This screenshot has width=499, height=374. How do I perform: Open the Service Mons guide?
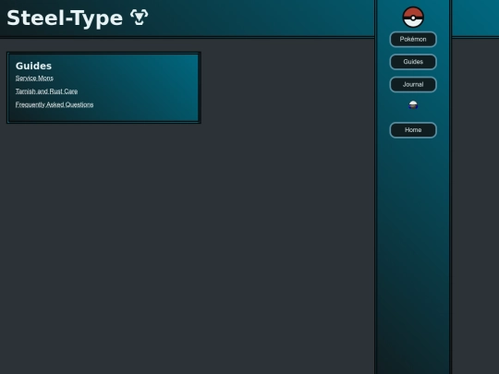click(x=34, y=78)
